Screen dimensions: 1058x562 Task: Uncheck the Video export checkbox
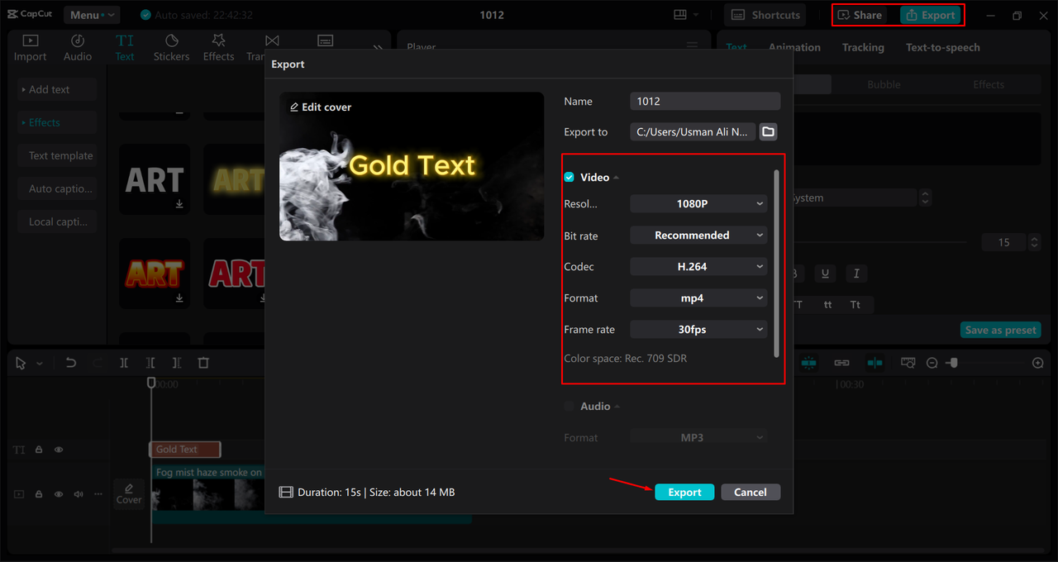point(569,178)
